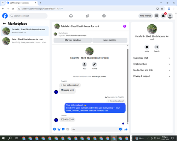Expand Customize chat section
Viewport: 177px width, 141px height.
(x=152, y=58)
